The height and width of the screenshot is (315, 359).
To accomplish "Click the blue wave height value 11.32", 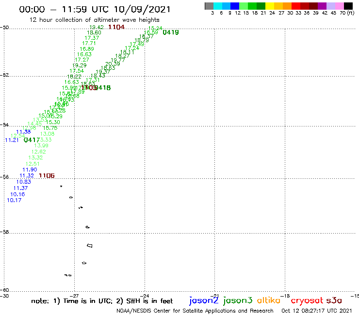I will (27, 176).
